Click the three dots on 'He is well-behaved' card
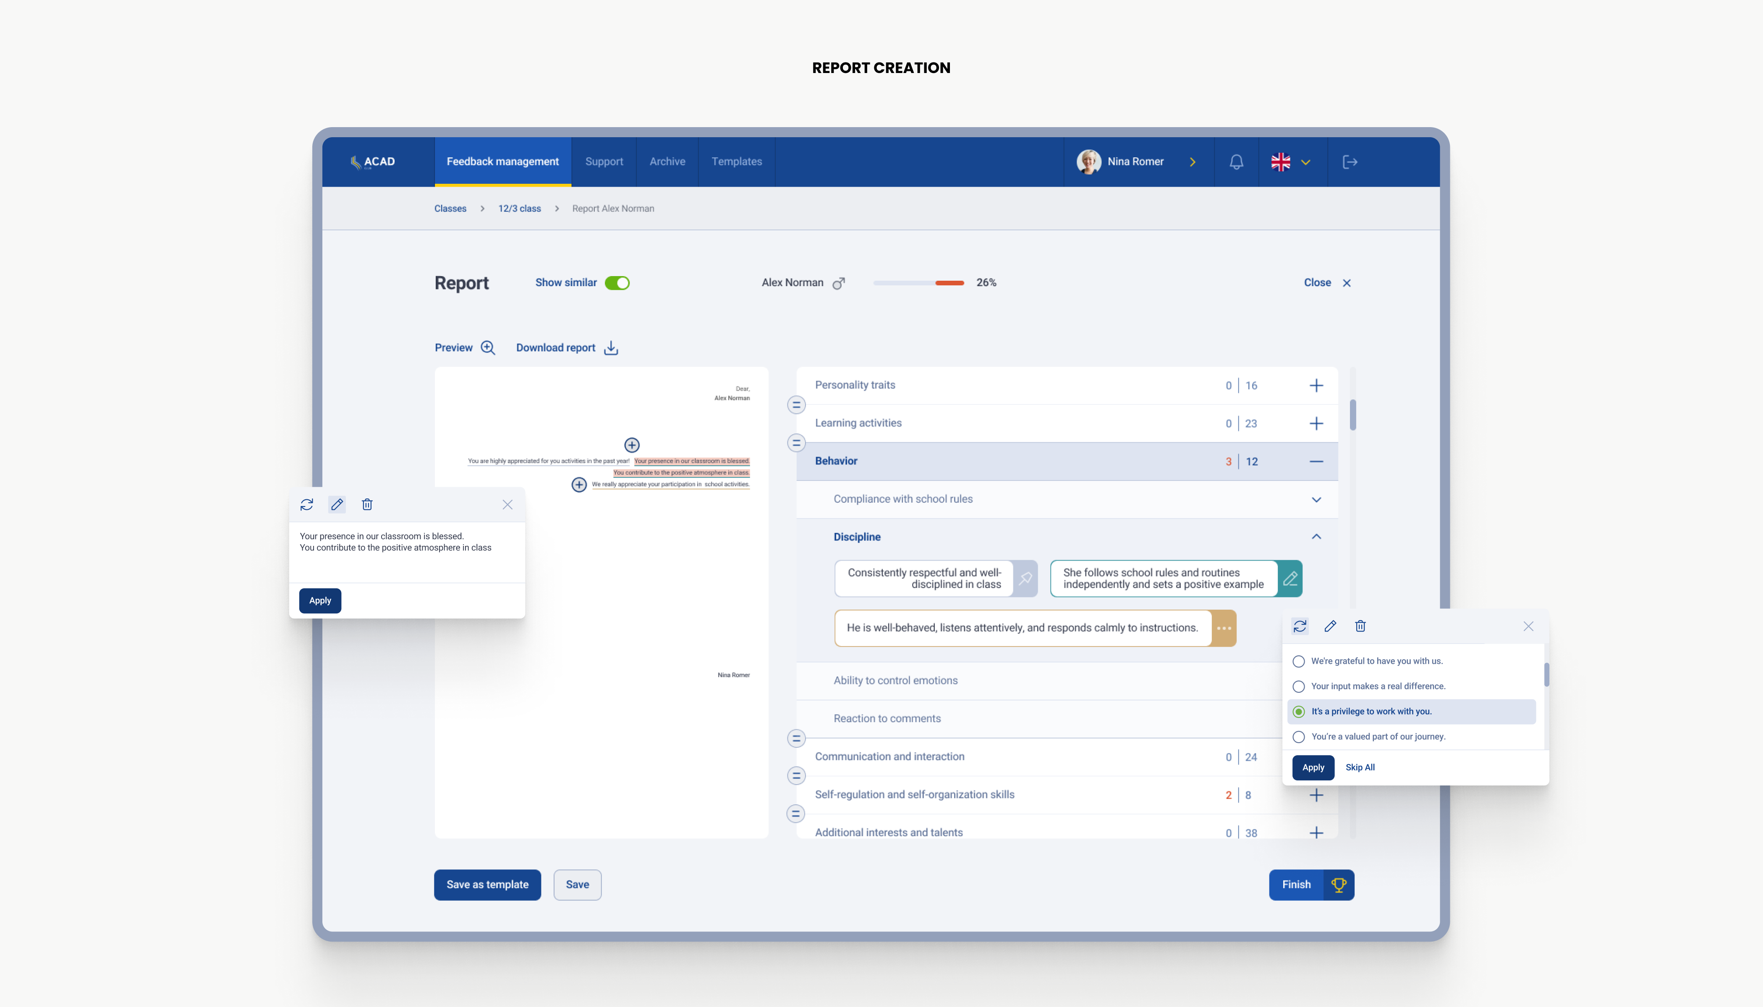The height and width of the screenshot is (1007, 1763). coord(1224,628)
